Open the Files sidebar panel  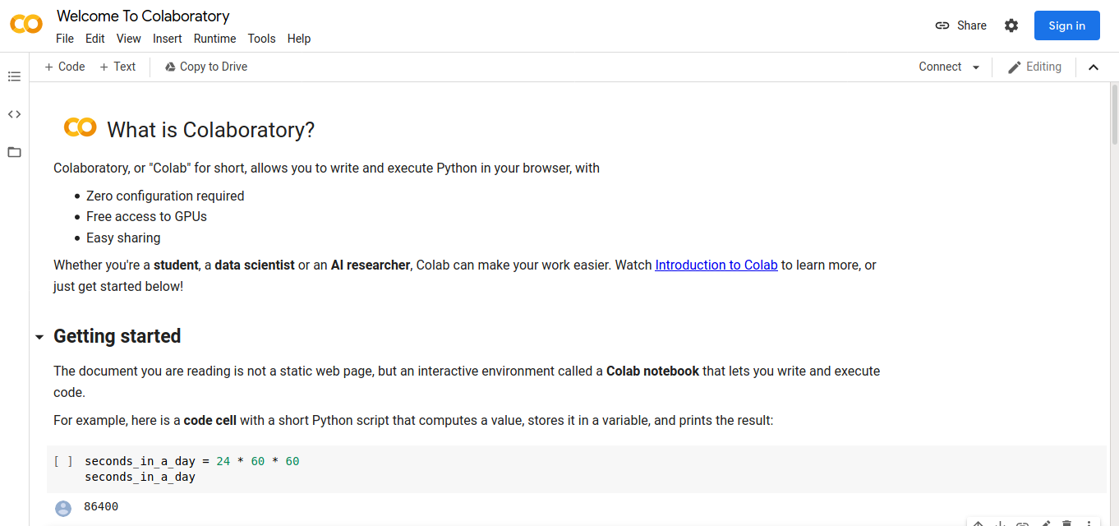[x=14, y=152]
